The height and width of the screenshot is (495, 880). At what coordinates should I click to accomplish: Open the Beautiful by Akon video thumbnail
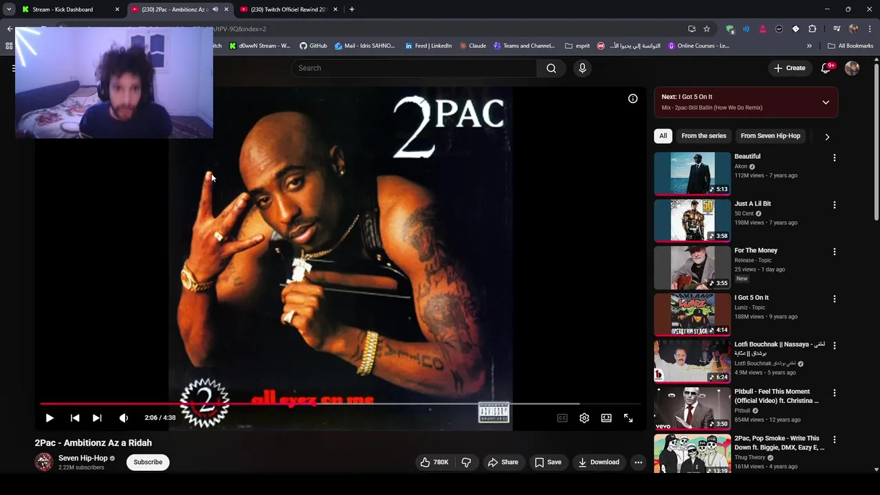[692, 173]
